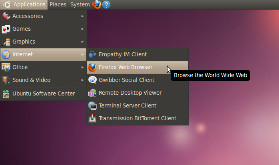The height and width of the screenshot is (165, 279).
Task: Open the Help question mark icon
Action: pyautogui.click(x=106, y=5)
